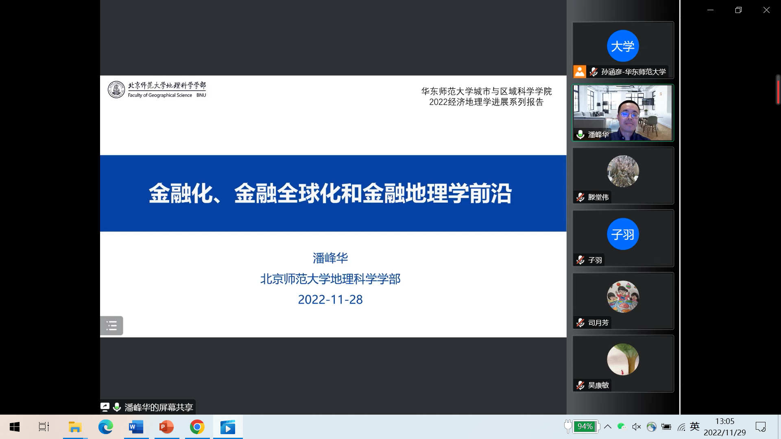Click the muted microphone icon for 子羽
781x439 pixels.
(580, 260)
